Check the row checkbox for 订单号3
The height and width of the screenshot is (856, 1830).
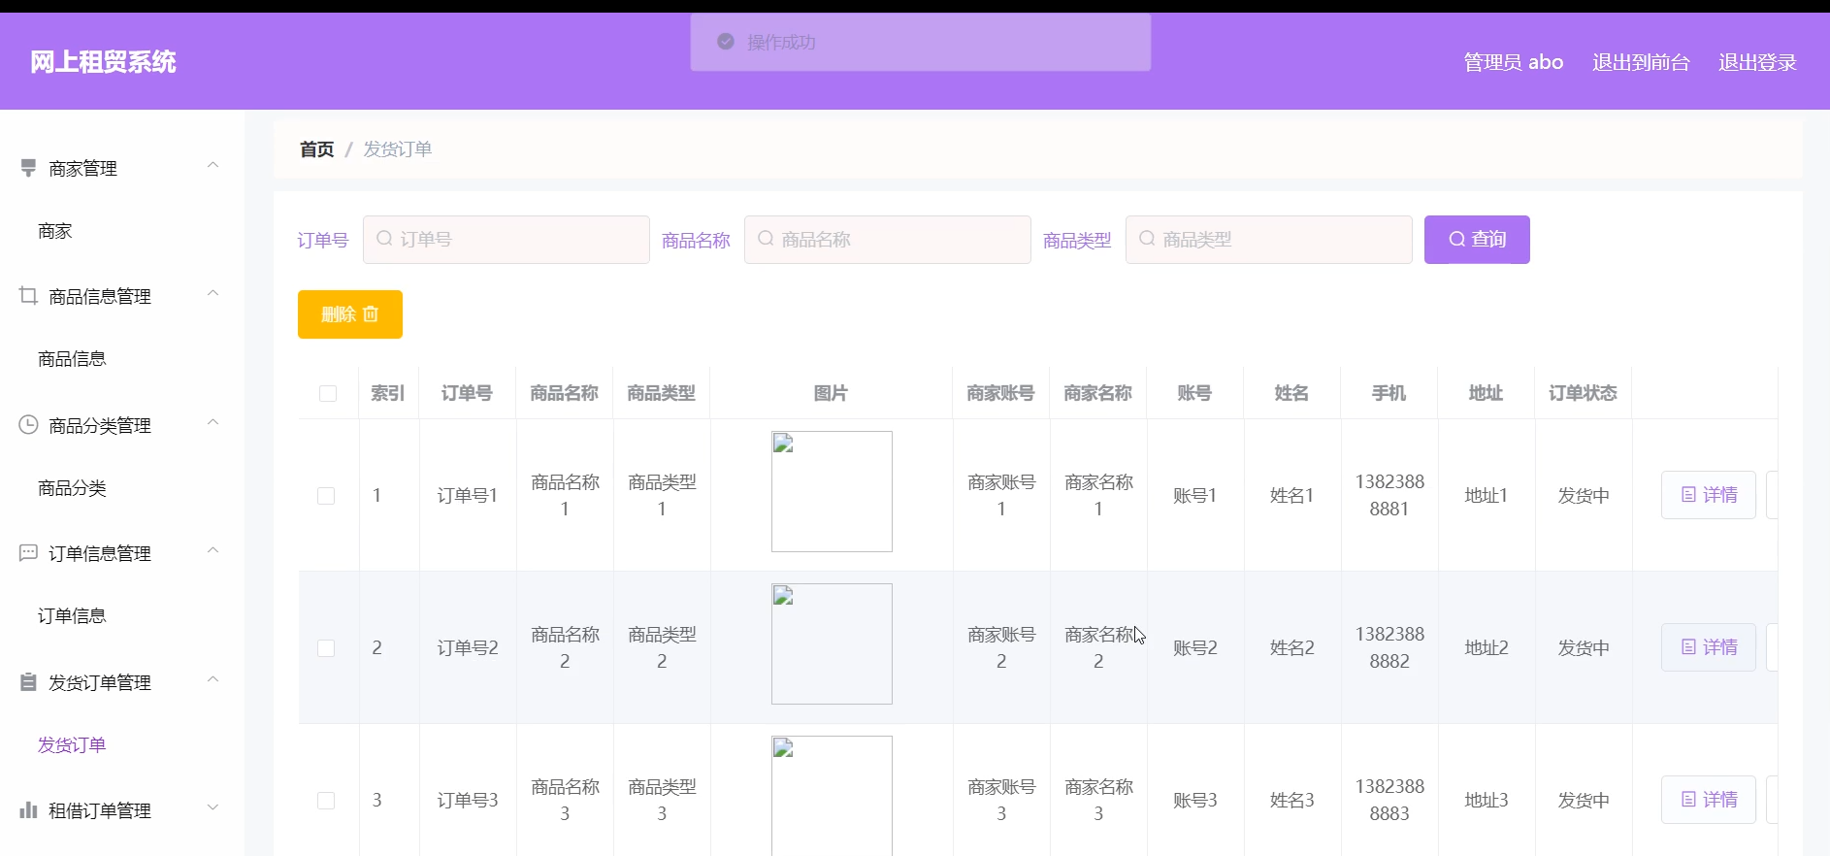(x=326, y=800)
